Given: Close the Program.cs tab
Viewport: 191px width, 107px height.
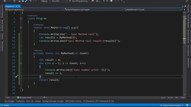Looking at the screenshot, I should tap(19, 6).
